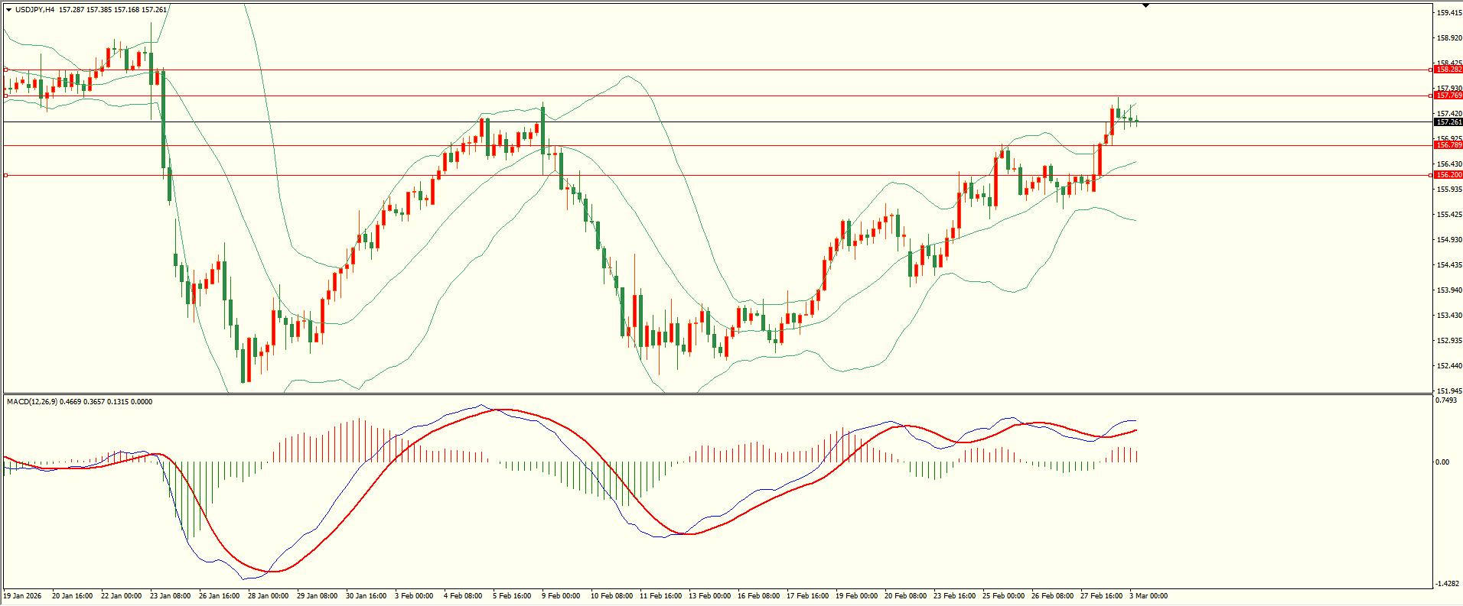Screen dimensions: 1463x606
Task: Click the MACD 0.7493 upper scale value
Action: coord(1446,400)
